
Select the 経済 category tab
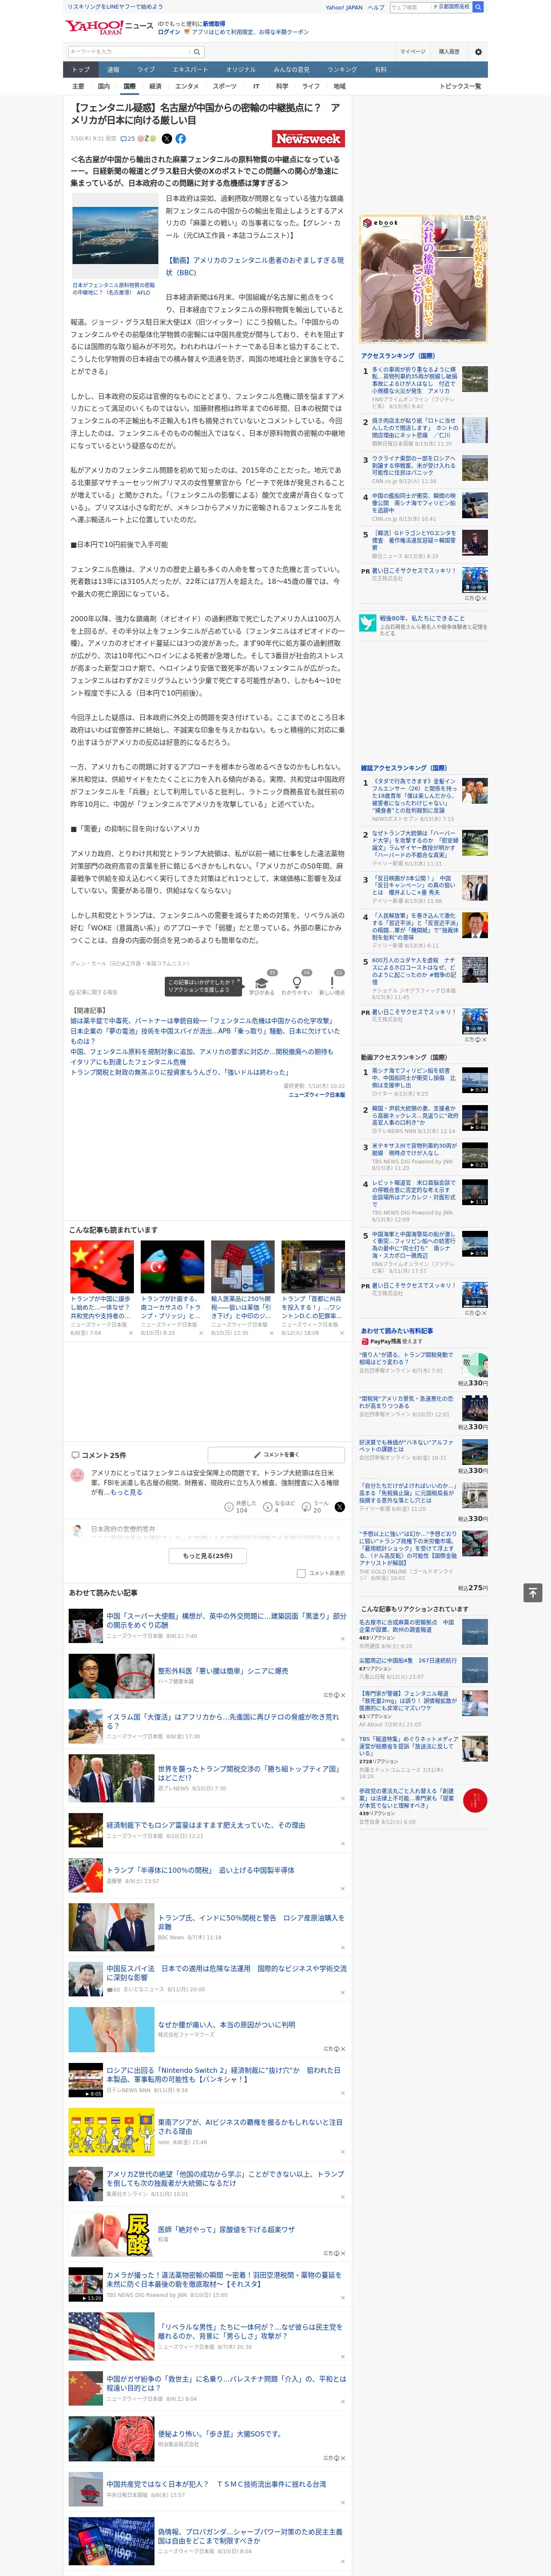point(155,86)
